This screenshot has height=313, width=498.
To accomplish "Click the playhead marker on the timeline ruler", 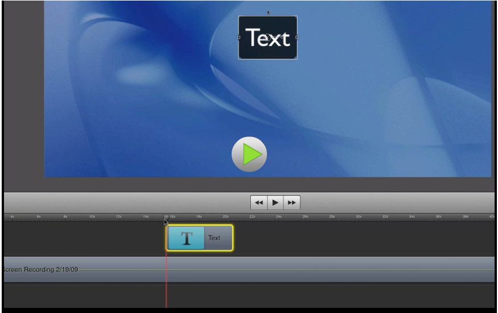I will (166, 217).
